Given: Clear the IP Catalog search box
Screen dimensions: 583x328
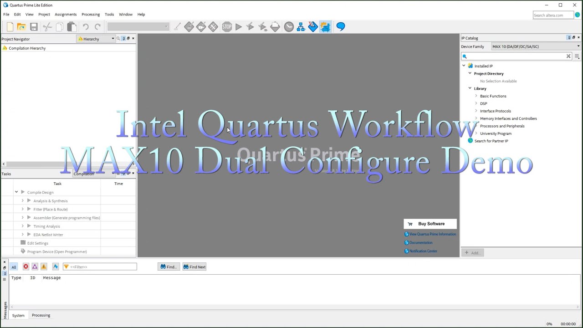Looking at the screenshot, I should [568, 56].
